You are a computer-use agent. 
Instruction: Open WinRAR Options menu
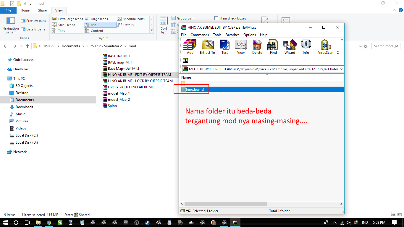[250, 35]
